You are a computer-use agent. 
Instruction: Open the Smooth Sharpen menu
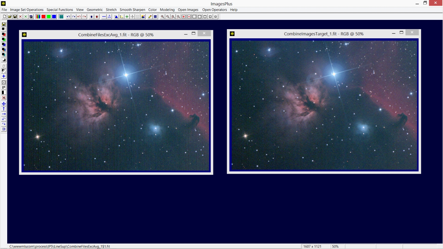click(132, 10)
